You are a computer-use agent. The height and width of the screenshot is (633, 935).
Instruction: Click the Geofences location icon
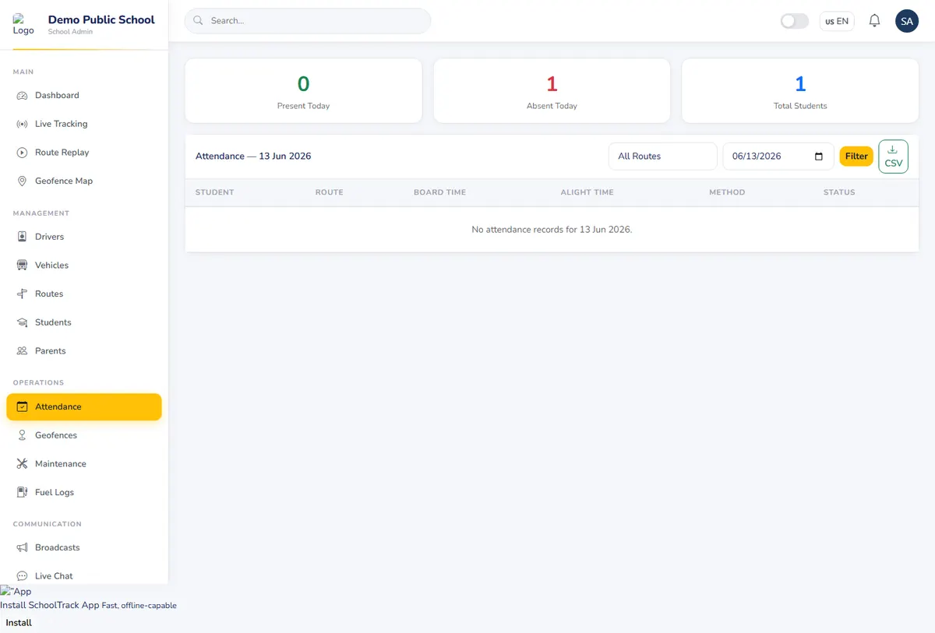point(22,435)
